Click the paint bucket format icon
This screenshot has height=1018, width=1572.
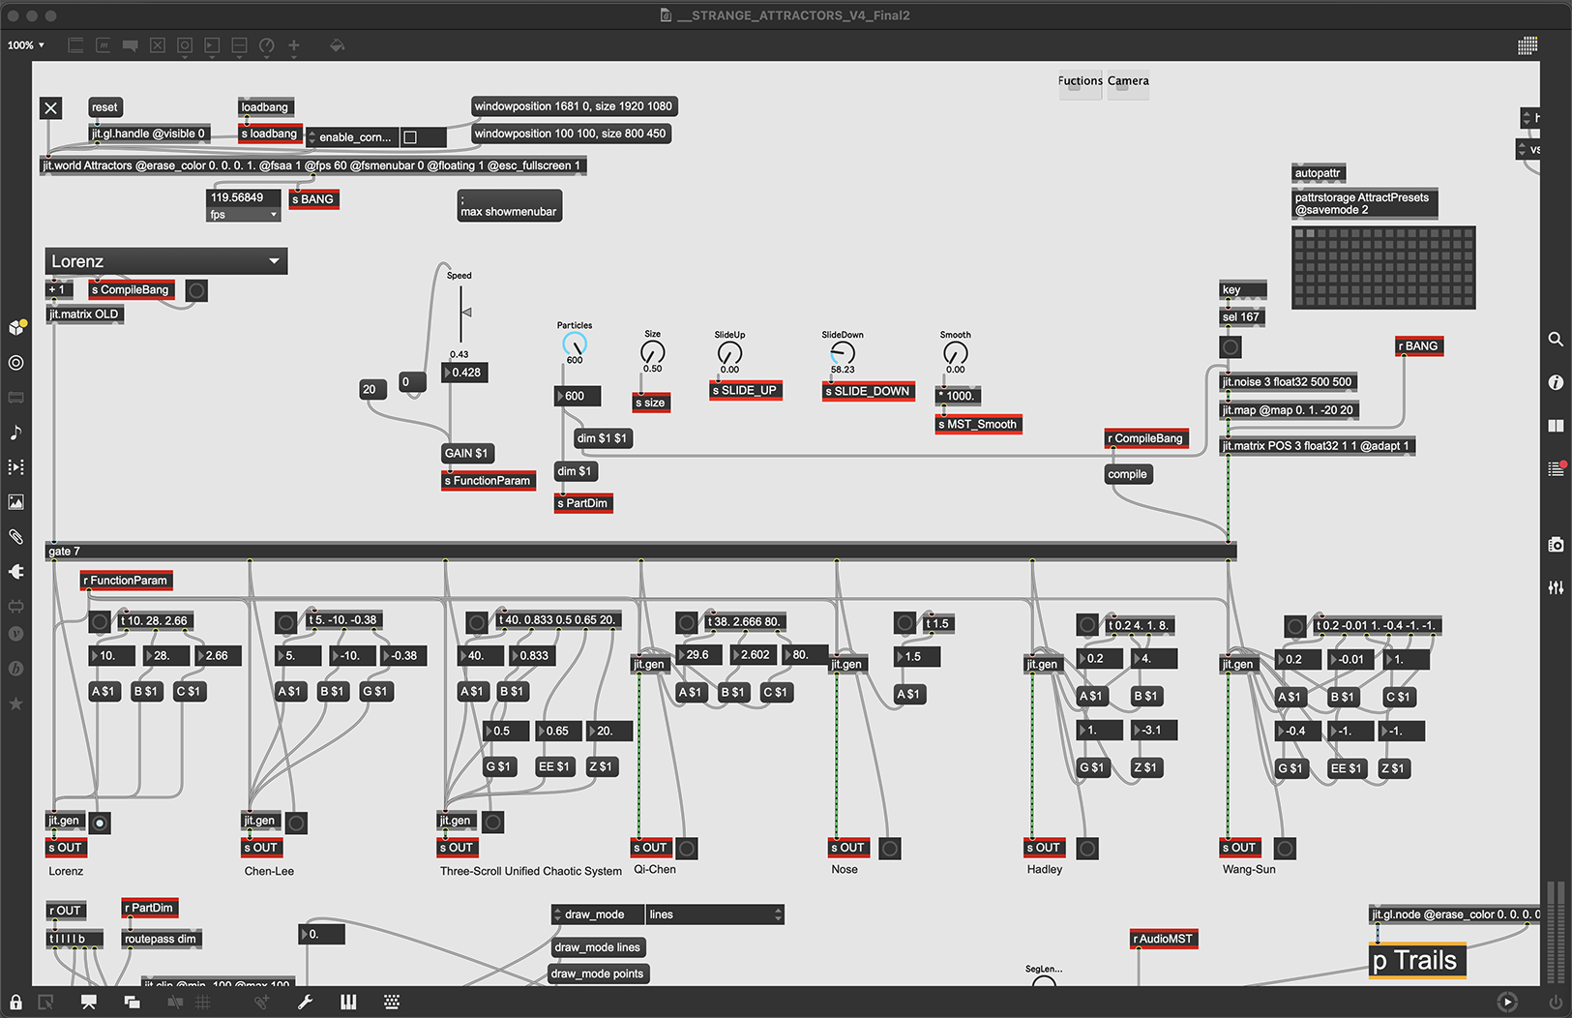click(x=337, y=45)
